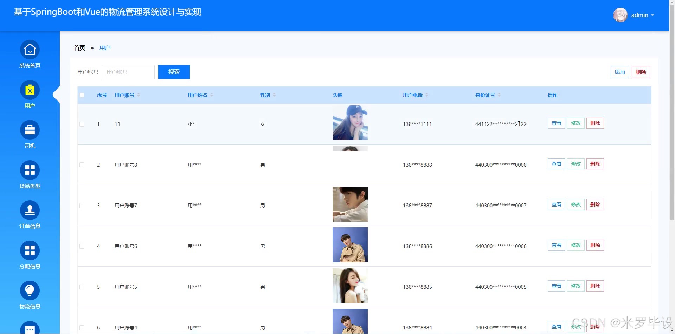The height and width of the screenshot is (334, 675).
Task: Click 查看 for 用户账号6
Action: (x=557, y=245)
